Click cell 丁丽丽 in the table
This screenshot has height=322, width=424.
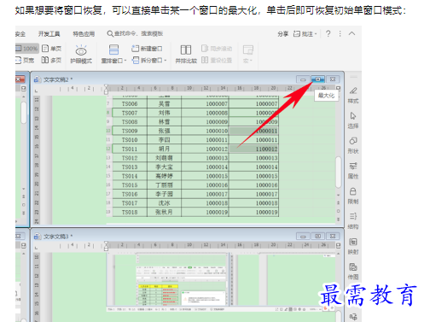click(x=164, y=185)
